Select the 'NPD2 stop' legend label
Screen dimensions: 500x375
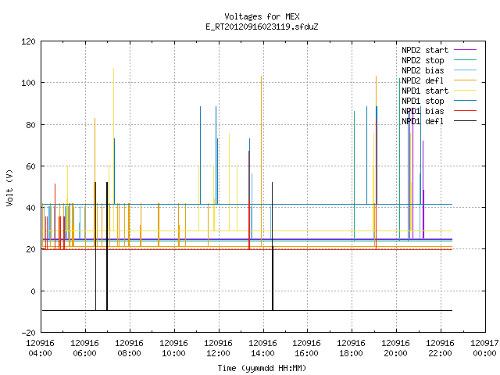click(423, 60)
